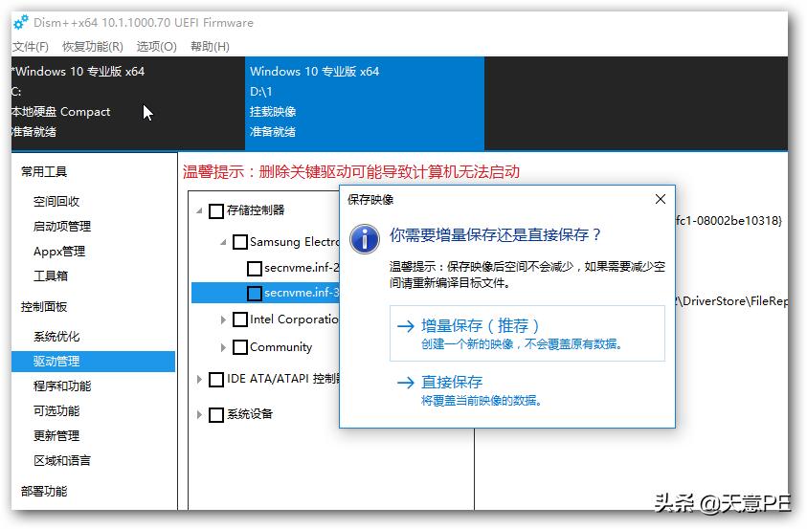Click the 系统设备 tree label
This screenshot has height=529, width=807.
pos(250,414)
